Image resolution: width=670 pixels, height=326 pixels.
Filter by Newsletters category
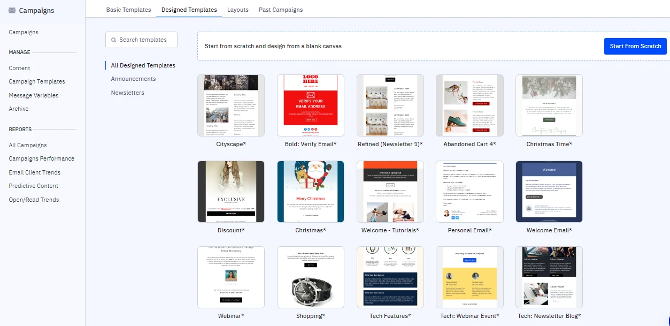[128, 93]
